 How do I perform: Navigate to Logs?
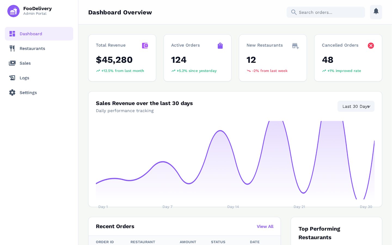39,78
